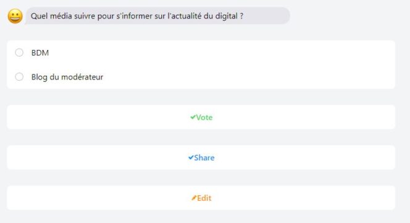Select the BDM radio button
The height and width of the screenshot is (223, 410).
tap(19, 52)
